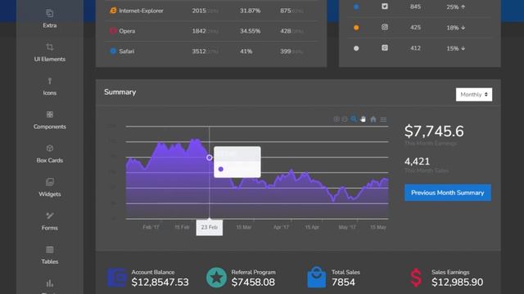This screenshot has height=294, width=524.
Task: Click the 1842 value in Opera row
Action: click(x=199, y=31)
